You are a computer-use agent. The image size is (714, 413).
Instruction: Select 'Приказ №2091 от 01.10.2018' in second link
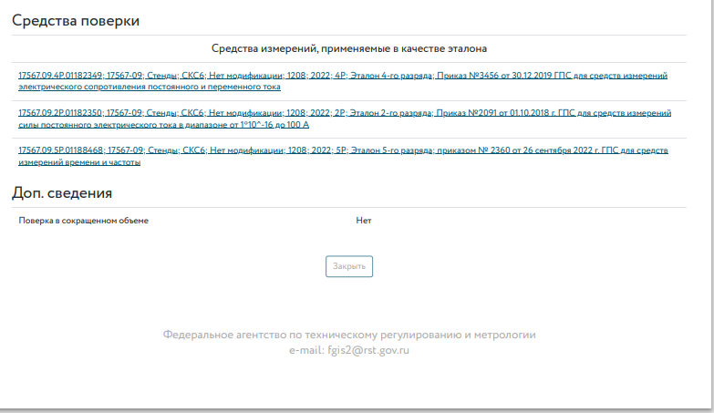(500, 113)
